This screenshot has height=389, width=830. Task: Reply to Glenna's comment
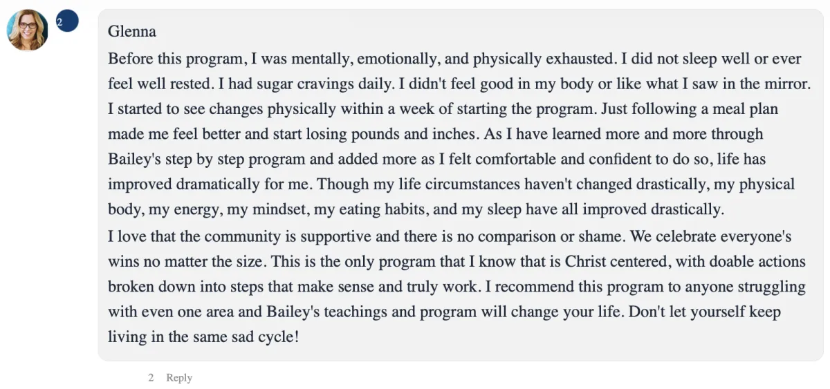pos(179,378)
